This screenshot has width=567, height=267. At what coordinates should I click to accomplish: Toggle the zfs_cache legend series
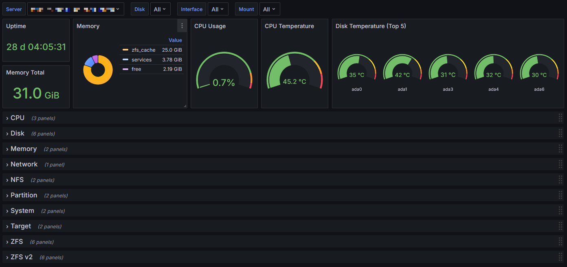coord(143,50)
